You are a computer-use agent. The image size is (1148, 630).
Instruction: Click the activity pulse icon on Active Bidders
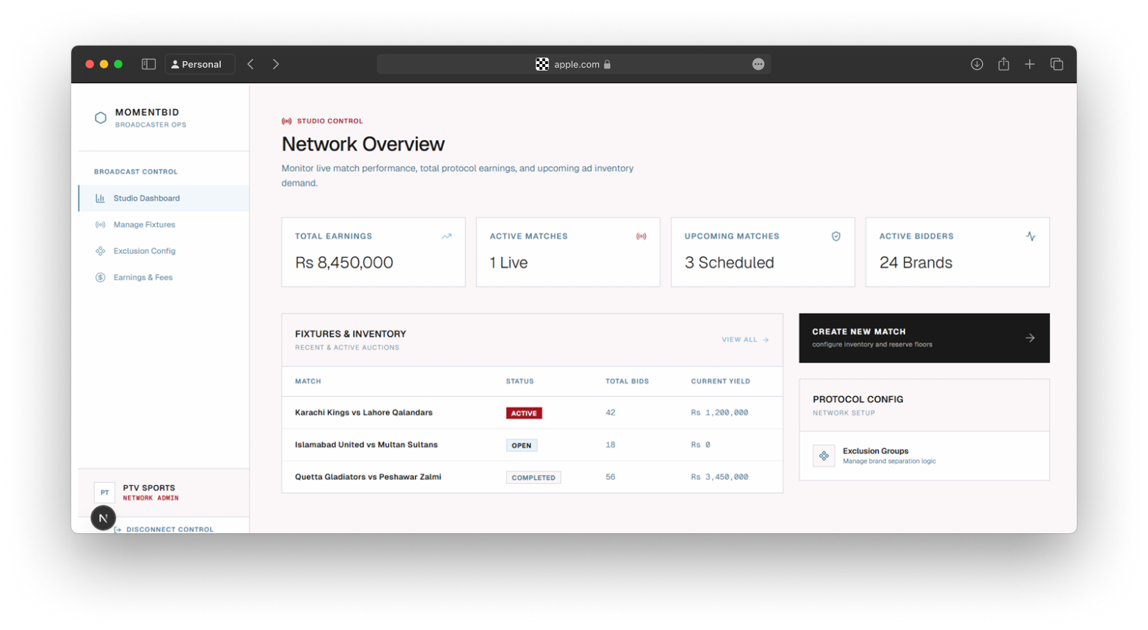(x=1030, y=236)
